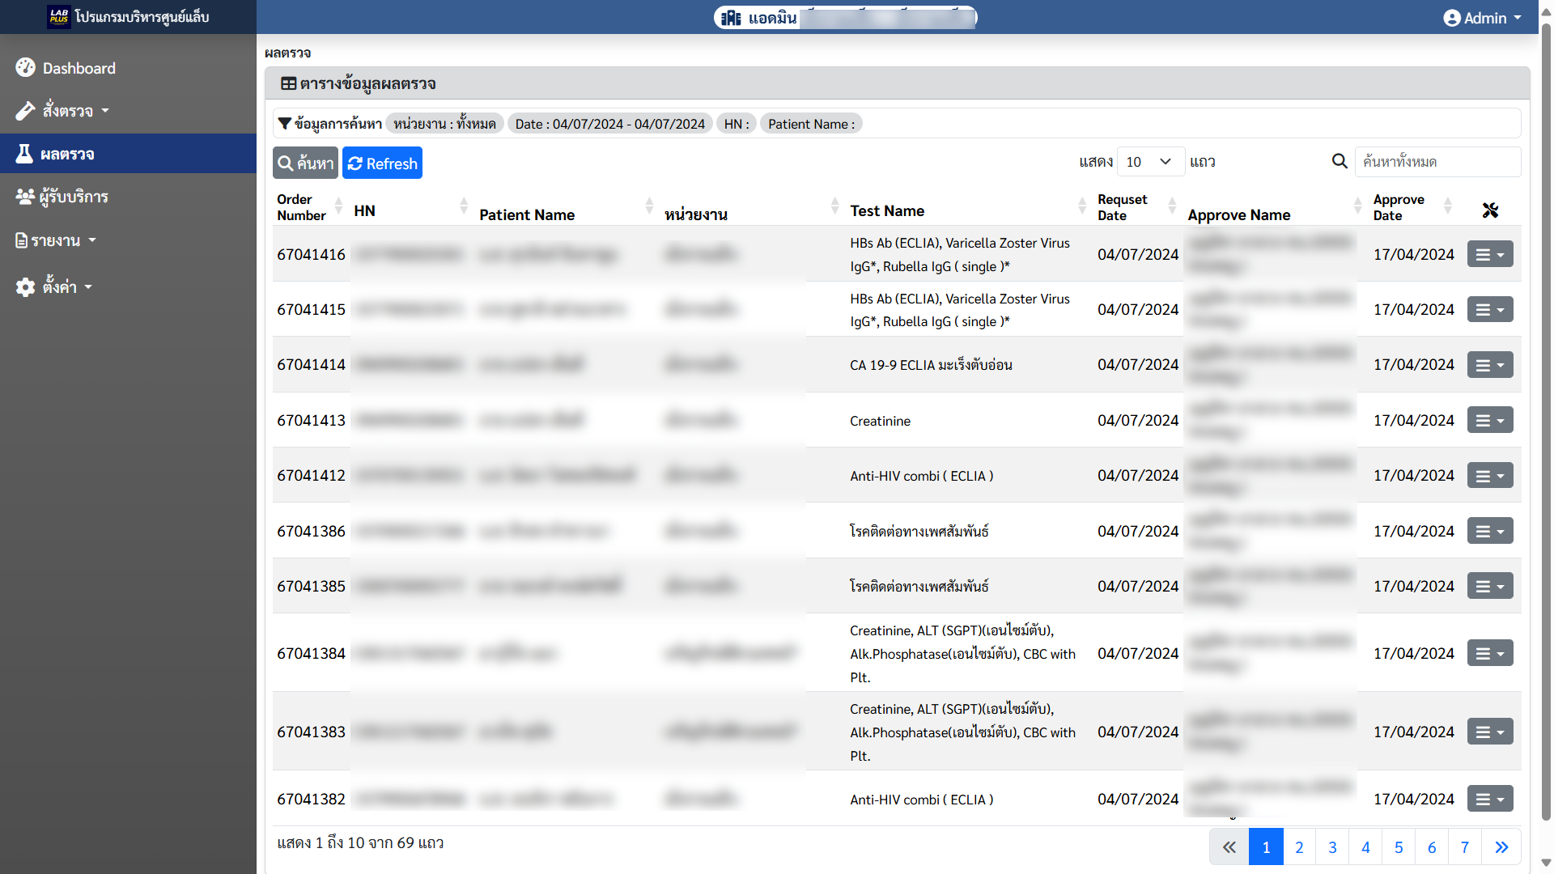The height and width of the screenshot is (874, 1554).
Task: Click the people icon beside ผู้รับบริการ
Action: 25,197
